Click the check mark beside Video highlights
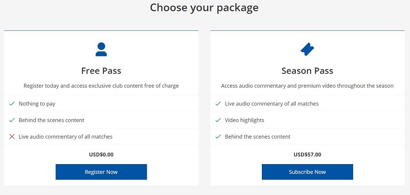 pyautogui.click(x=218, y=120)
